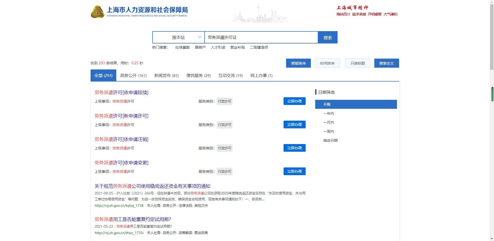Enable 只搜标题 search mode

point(358,63)
